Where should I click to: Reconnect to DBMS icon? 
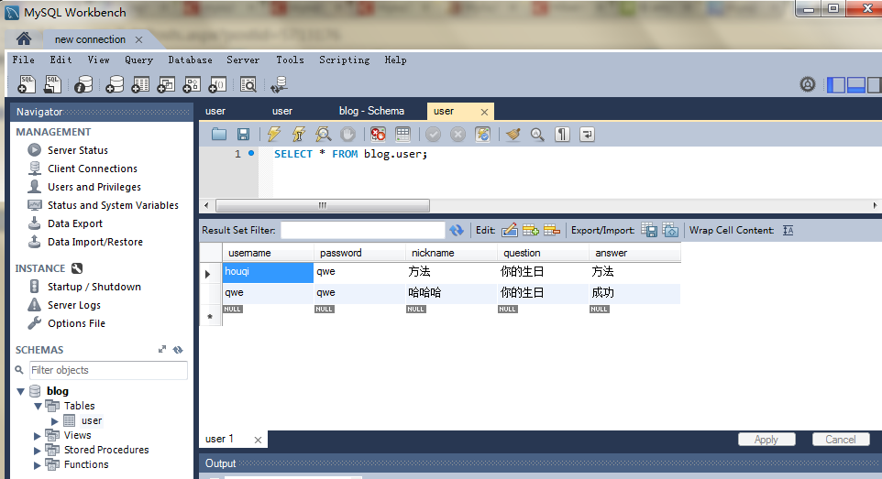[x=279, y=84]
